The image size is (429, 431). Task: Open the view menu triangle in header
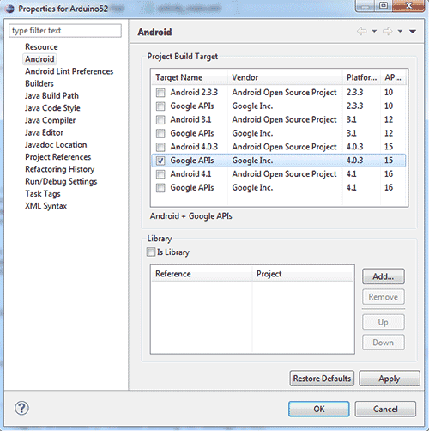(413, 32)
